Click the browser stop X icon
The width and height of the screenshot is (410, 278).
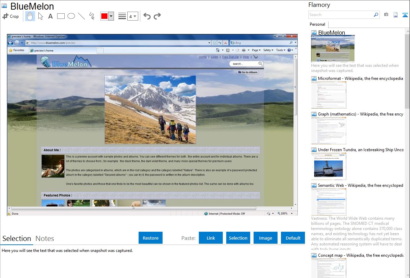tap(226, 43)
